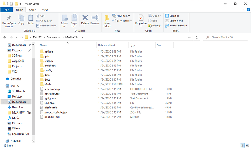Open the History ribbon button
Image resolution: width=251 pixels, height=148 pixels.
154,25
